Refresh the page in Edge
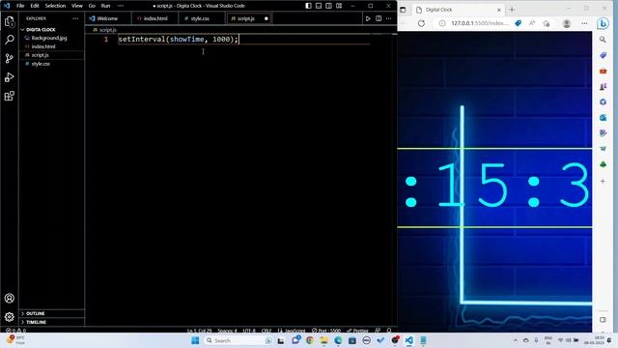 click(421, 23)
